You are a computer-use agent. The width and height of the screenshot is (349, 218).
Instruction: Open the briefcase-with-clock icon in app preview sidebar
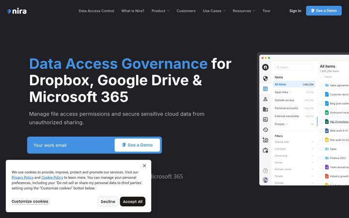[x=265, y=150]
